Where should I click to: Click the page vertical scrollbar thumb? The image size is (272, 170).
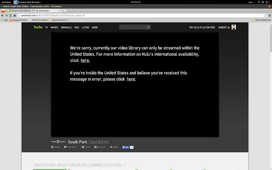click(x=271, y=37)
